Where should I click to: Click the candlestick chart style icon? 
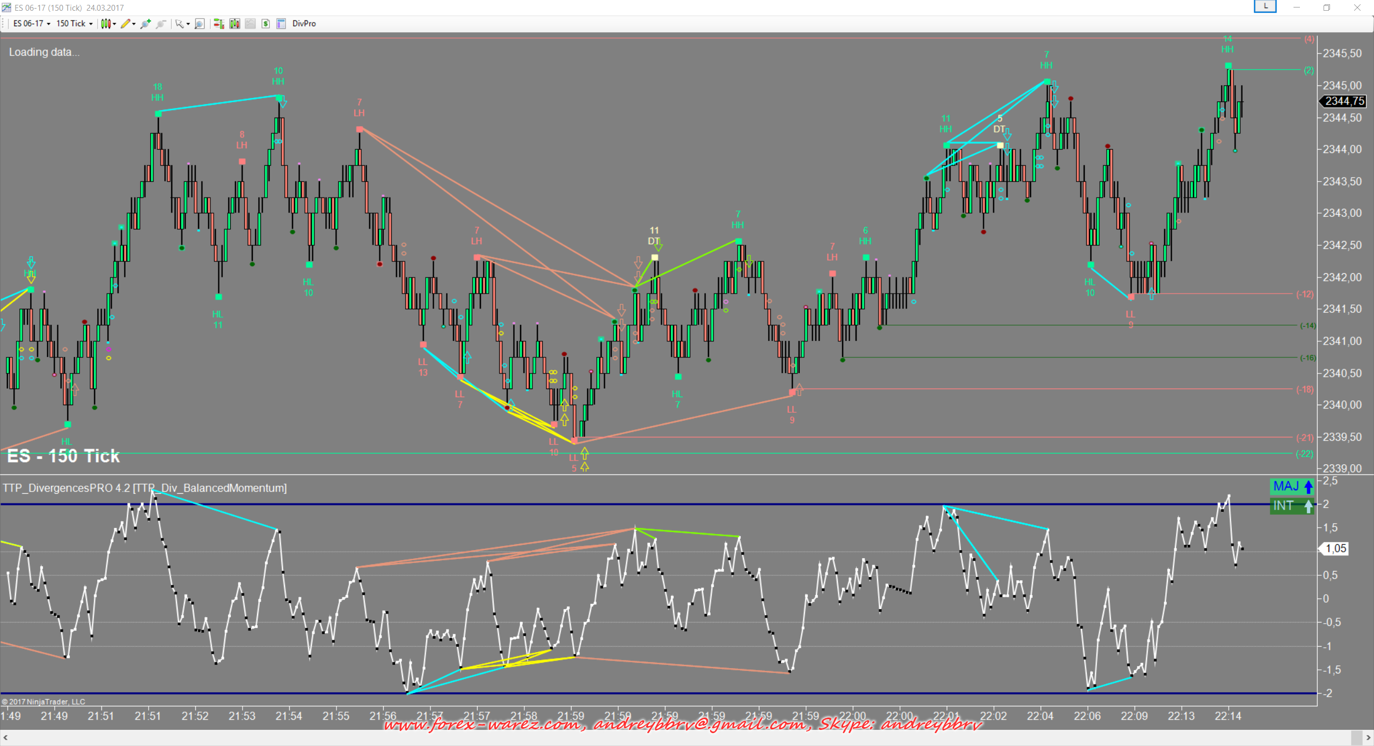pyautogui.click(x=106, y=24)
